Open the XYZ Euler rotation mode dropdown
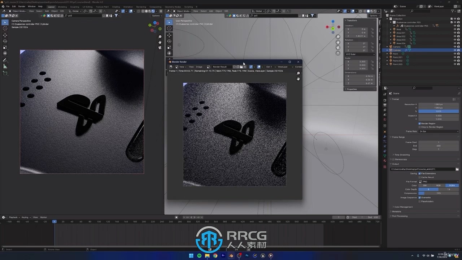 360,54
